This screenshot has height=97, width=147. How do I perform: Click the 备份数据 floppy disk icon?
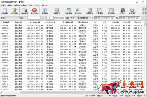111,10
